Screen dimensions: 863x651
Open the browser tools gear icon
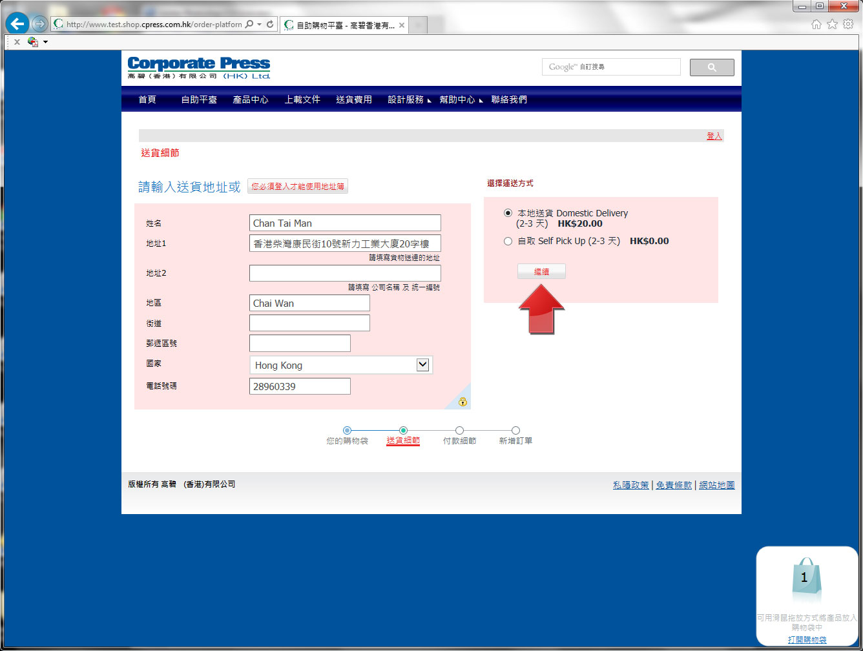point(848,25)
